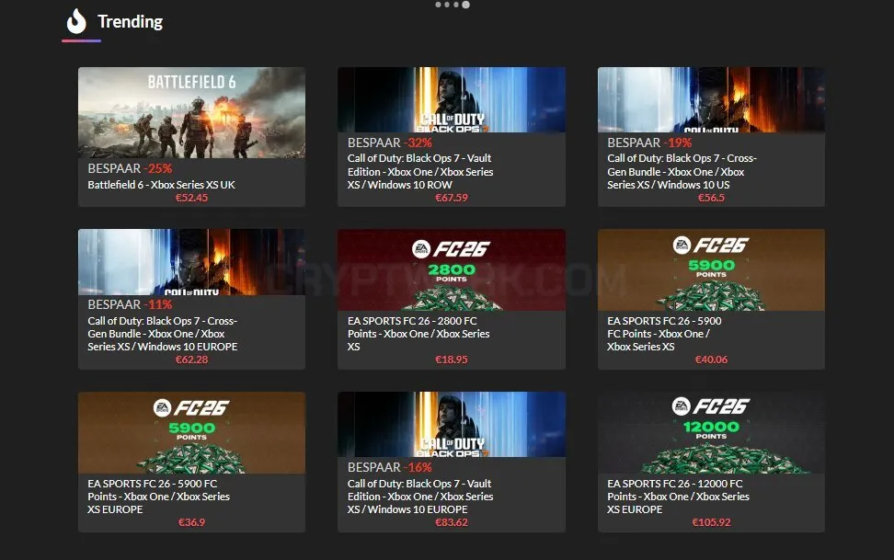Open the EA SPORTS FC 26 2800 FC Points title

418,334
